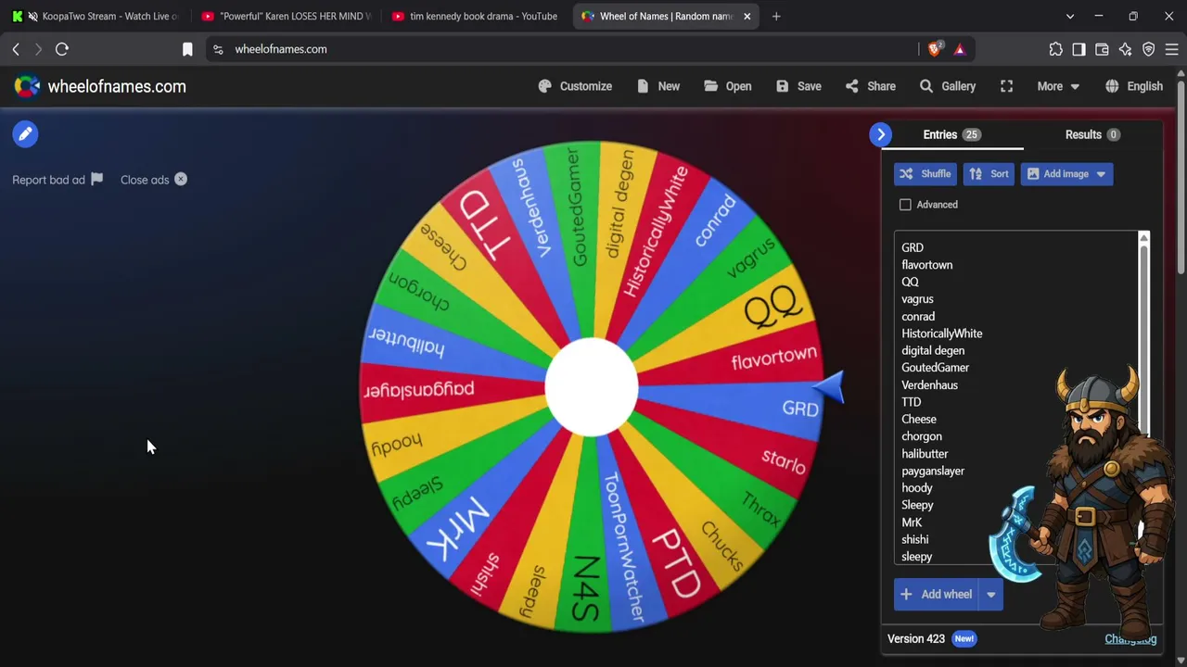Save the current wheel

click(x=798, y=86)
